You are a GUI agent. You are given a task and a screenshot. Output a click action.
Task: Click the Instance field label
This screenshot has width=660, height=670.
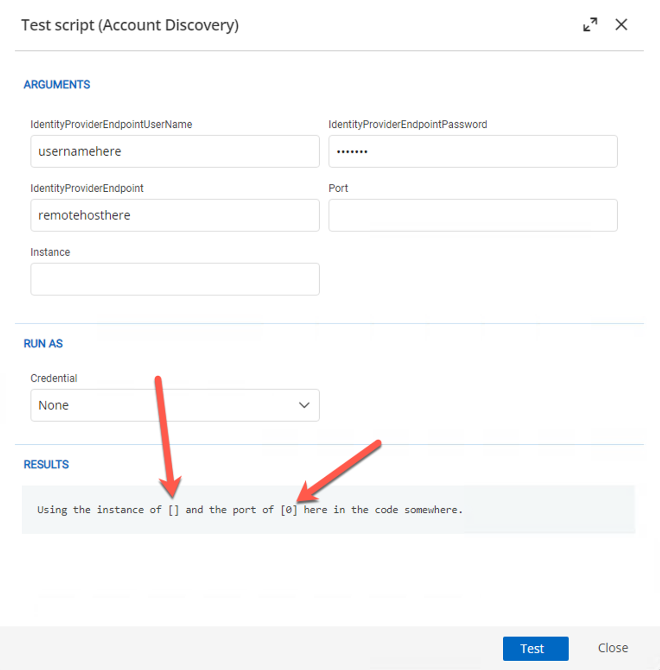[50, 252]
